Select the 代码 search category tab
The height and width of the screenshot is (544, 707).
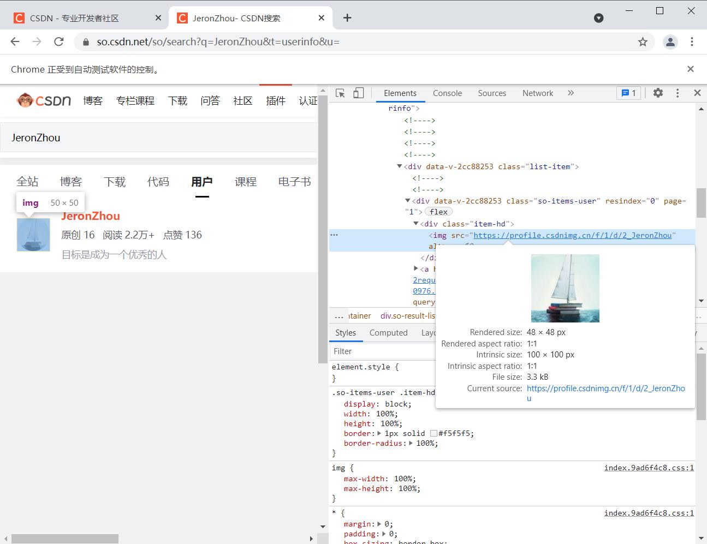tap(158, 182)
